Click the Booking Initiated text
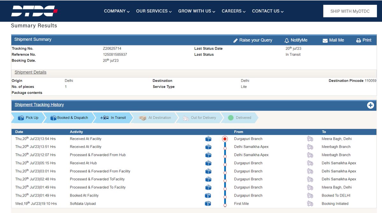The image size is (382, 213). 335,203
